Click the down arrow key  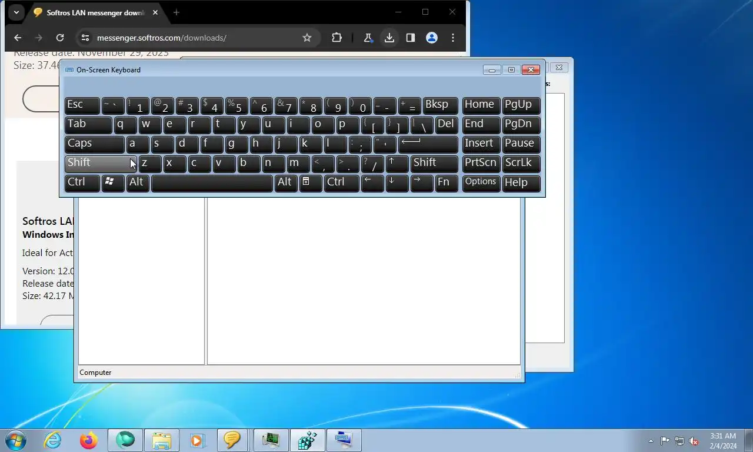[397, 183]
